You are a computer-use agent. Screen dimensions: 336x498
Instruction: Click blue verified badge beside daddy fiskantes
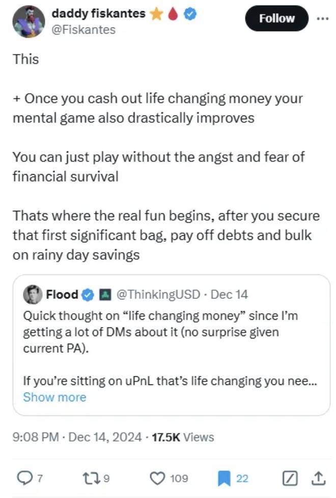tap(190, 15)
